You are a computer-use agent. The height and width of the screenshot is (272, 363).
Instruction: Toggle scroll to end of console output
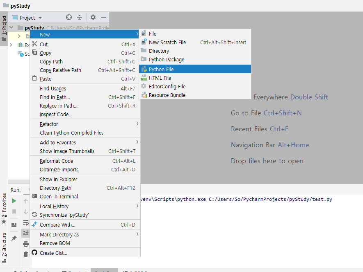click(x=26, y=233)
